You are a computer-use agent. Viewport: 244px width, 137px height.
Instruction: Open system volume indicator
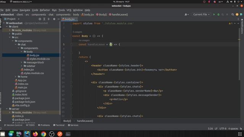[x=231, y=2]
